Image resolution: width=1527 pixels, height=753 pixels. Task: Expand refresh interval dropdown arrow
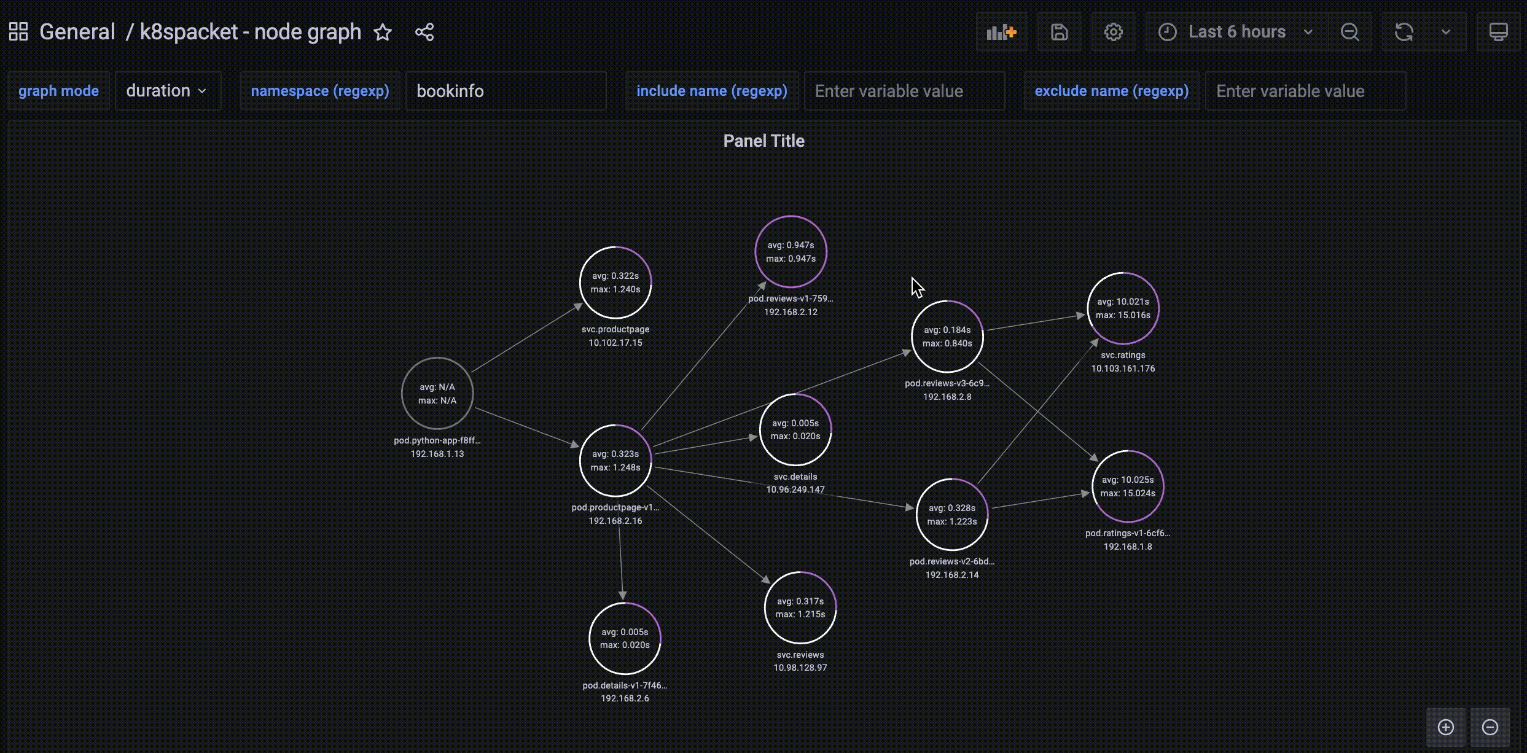click(1445, 32)
